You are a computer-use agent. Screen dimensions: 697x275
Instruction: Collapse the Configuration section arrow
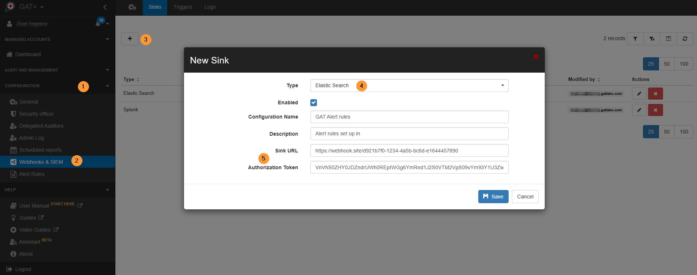point(107,86)
